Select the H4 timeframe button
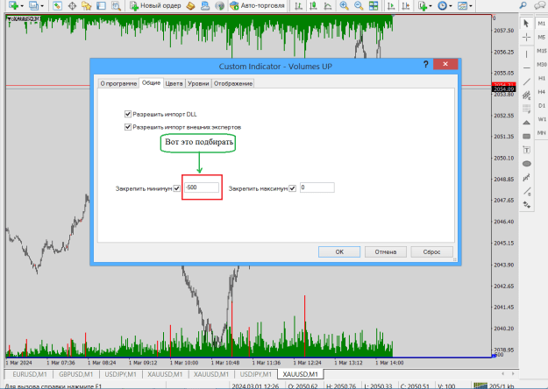This screenshot has width=548, height=389. [x=541, y=92]
